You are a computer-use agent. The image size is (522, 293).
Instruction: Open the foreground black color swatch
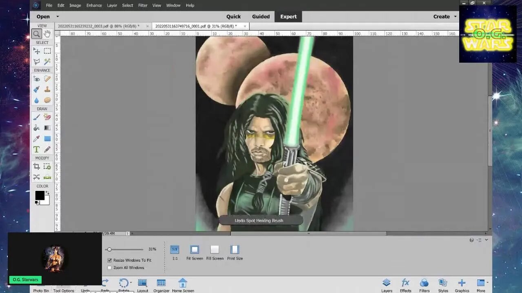click(x=40, y=195)
